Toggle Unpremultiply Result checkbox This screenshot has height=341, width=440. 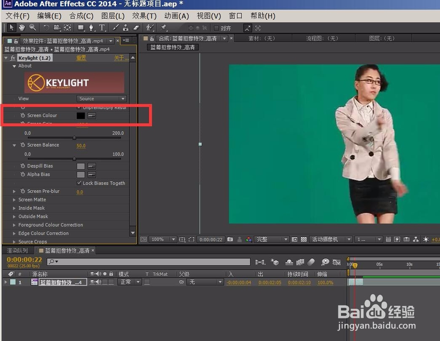(79, 107)
